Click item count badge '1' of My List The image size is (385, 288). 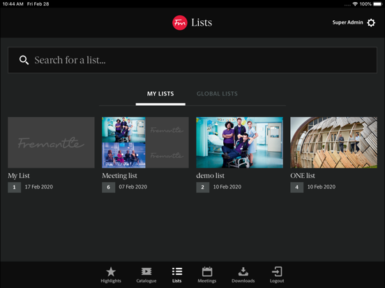tap(14, 187)
